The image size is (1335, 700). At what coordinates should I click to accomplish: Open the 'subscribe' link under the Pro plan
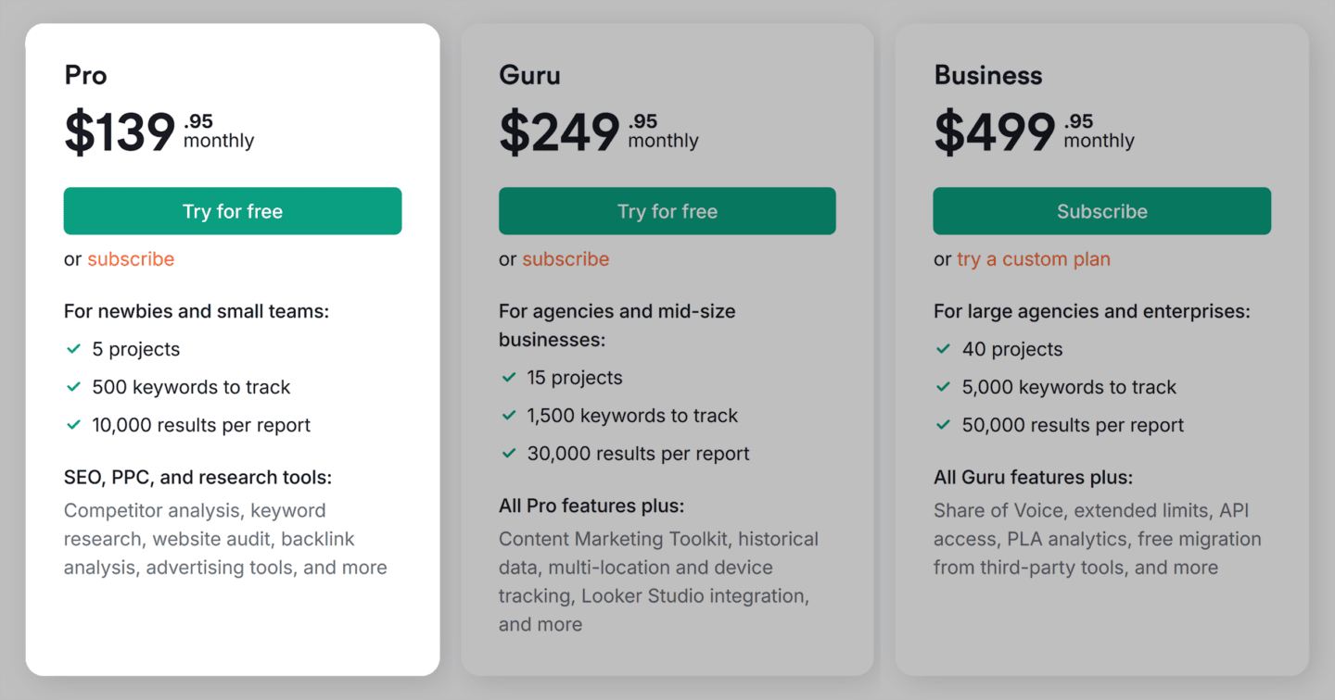(131, 259)
